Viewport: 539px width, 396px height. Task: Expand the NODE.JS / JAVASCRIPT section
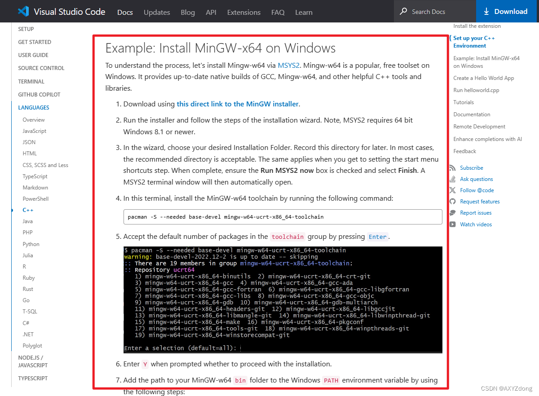tap(33, 361)
